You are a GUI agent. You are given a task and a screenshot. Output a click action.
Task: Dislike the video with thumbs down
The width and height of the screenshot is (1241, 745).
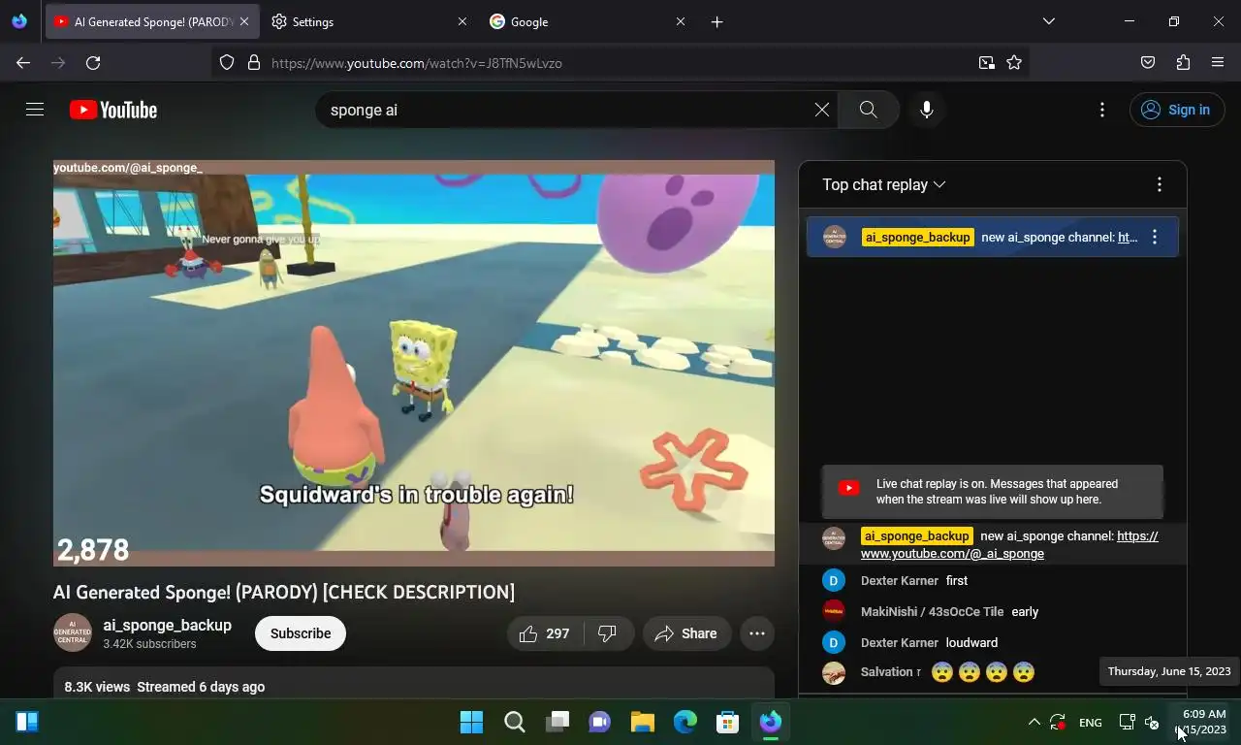(x=608, y=633)
